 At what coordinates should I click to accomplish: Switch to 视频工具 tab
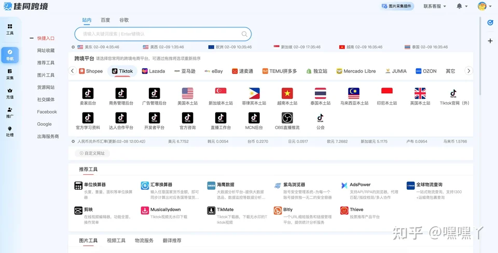[x=116, y=241]
